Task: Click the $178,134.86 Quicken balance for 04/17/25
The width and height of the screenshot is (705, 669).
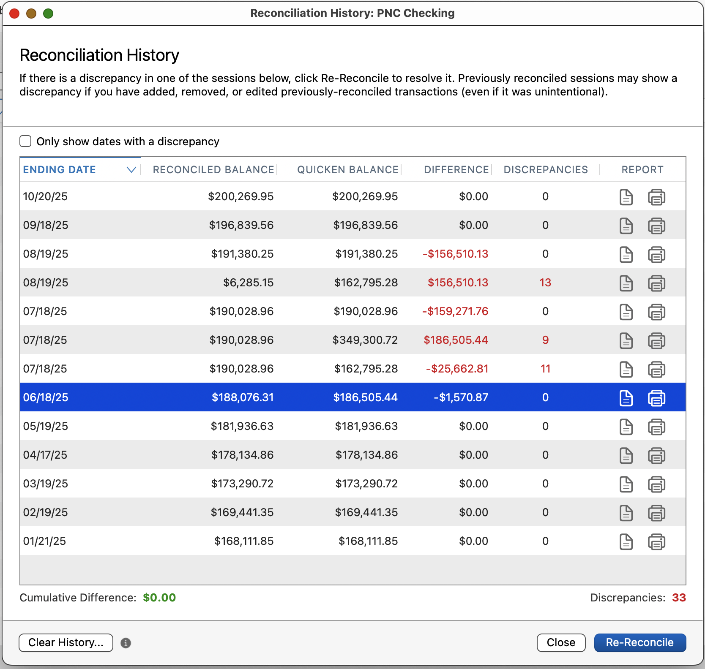Action: pyautogui.click(x=367, y=455)
